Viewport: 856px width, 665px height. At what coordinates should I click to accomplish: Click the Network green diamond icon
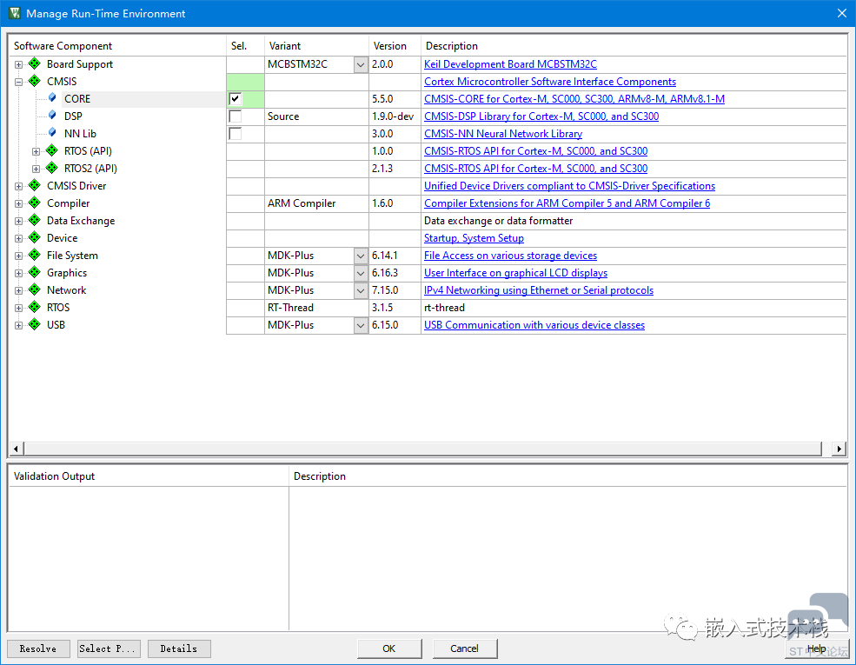click(35, 290)
